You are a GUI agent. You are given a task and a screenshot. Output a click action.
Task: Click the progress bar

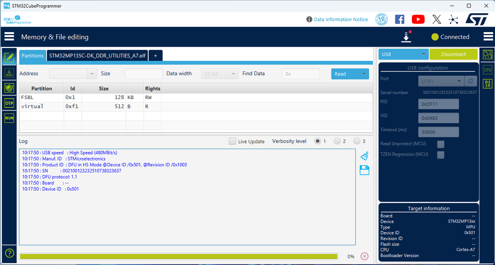coord(179,256)
